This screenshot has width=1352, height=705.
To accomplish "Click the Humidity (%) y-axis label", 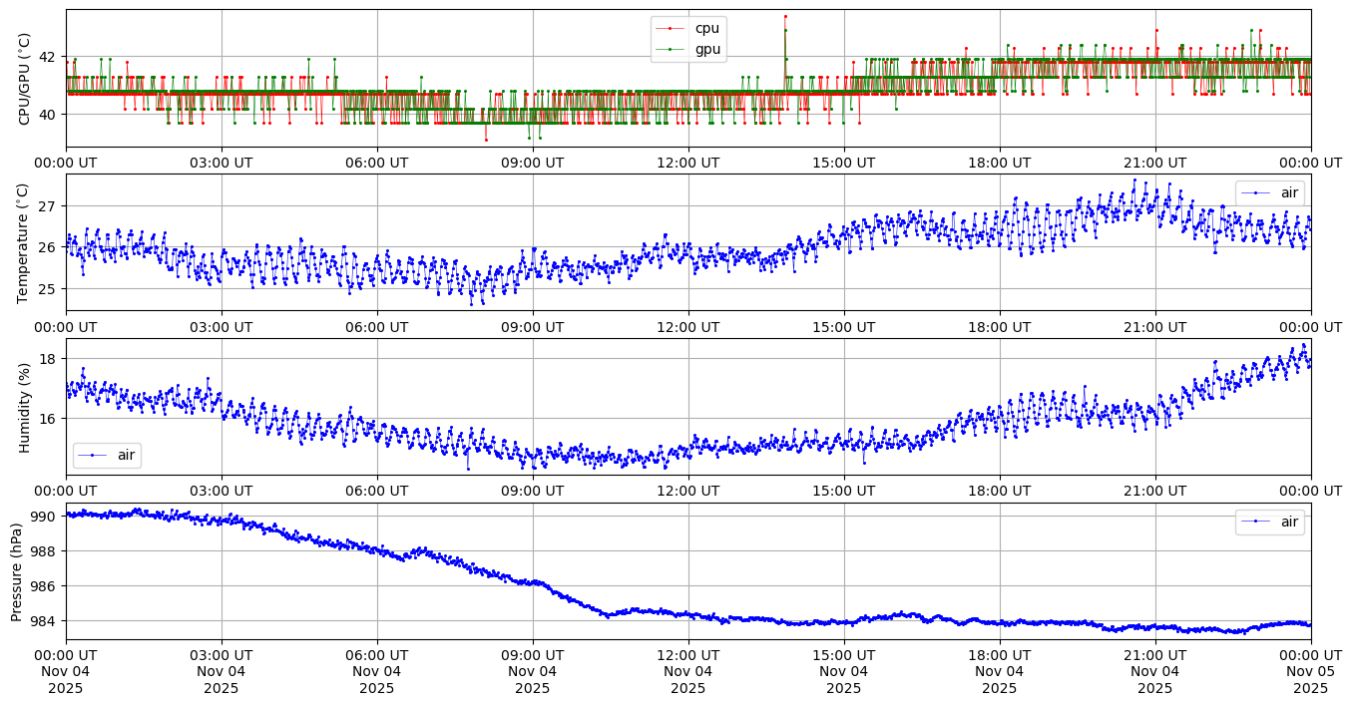I will click(25, 407).
